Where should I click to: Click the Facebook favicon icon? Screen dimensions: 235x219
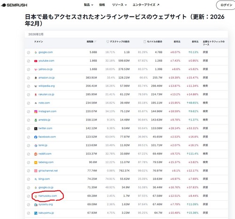tap(36, 137)
